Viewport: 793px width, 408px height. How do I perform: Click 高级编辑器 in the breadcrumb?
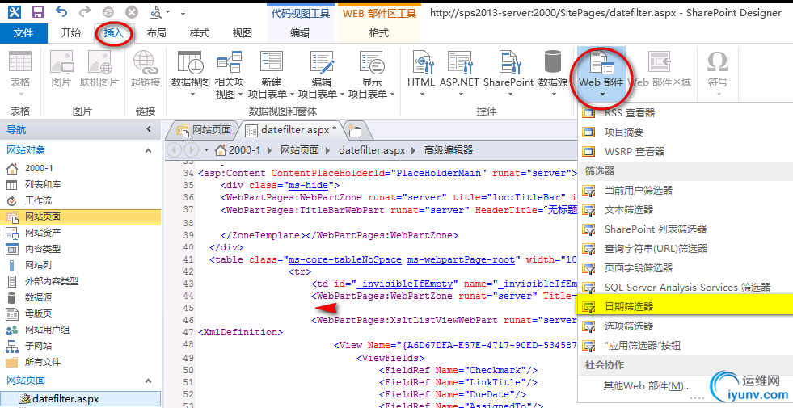(449, 150)
